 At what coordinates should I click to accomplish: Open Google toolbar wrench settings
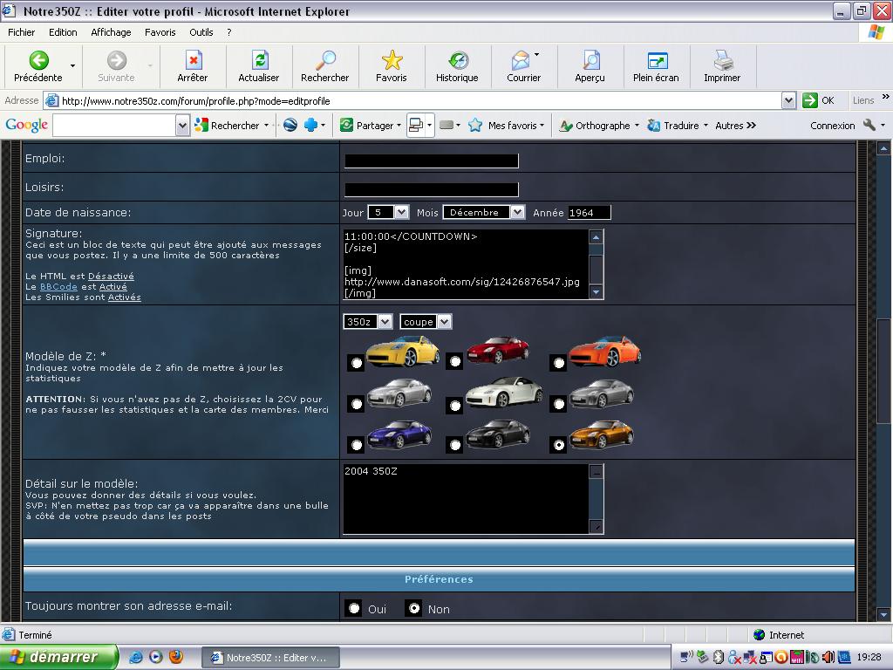(x=869, y=125)
